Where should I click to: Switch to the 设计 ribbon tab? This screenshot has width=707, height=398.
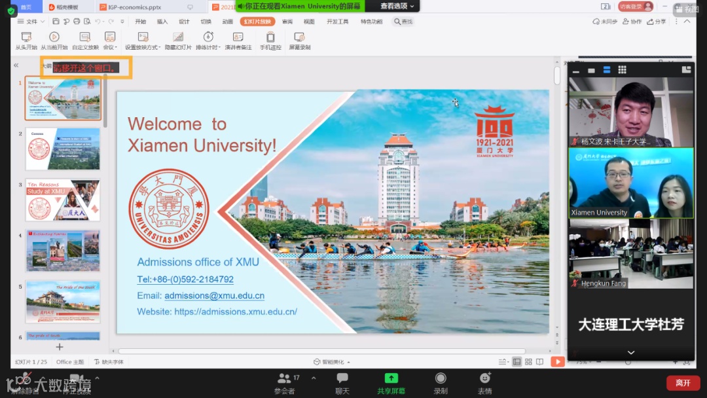coord(184,21)
